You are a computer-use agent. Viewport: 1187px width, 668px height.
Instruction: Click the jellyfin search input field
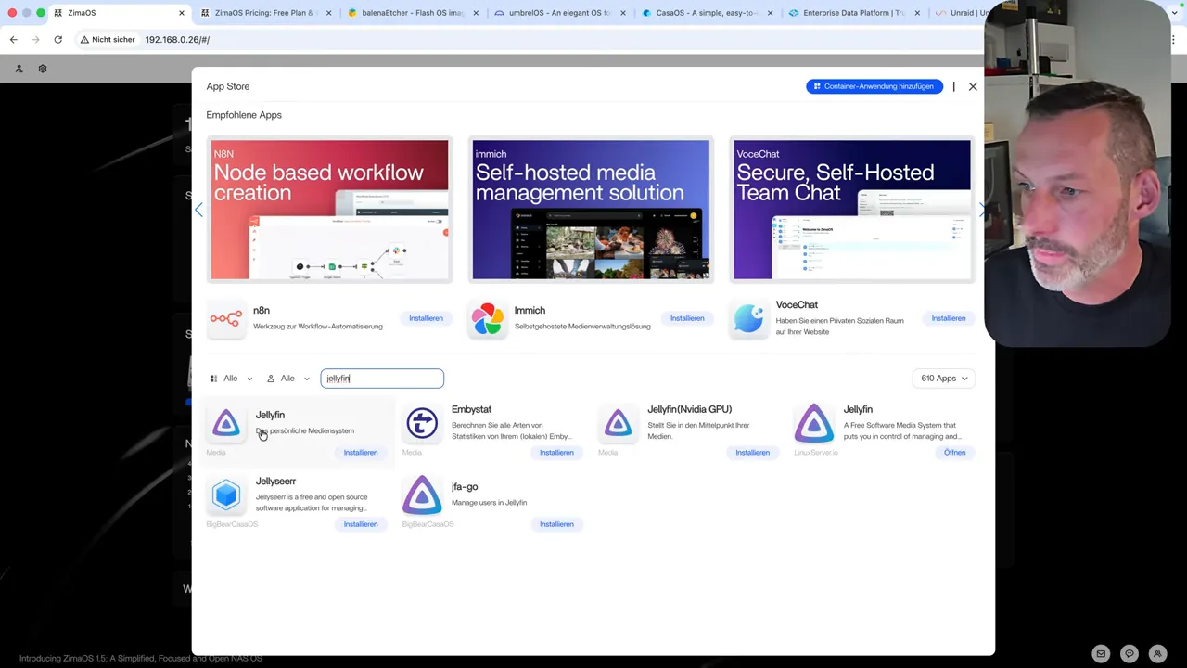pos(382,379)
